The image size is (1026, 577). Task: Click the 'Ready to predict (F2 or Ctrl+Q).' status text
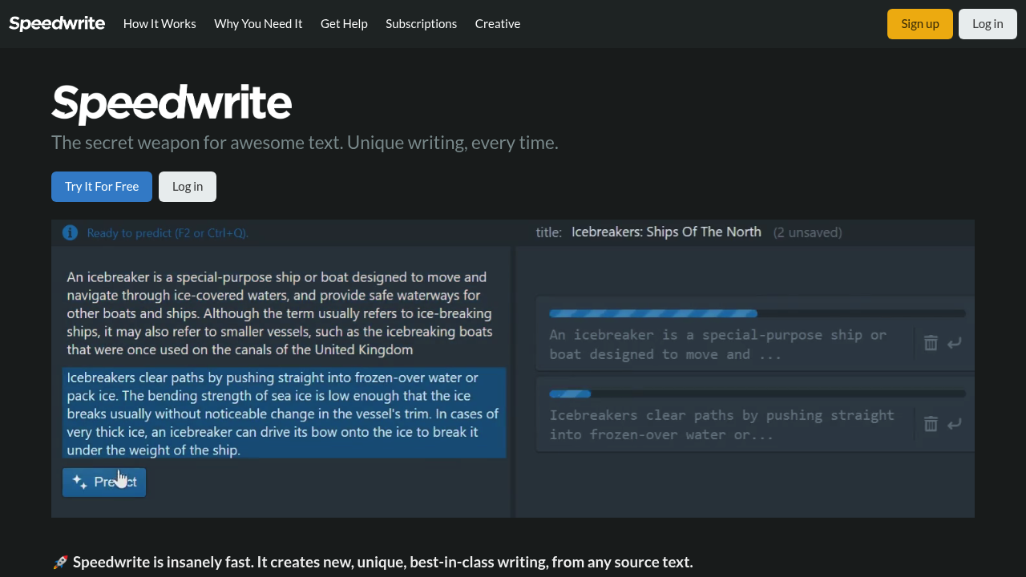coord(168,233)
